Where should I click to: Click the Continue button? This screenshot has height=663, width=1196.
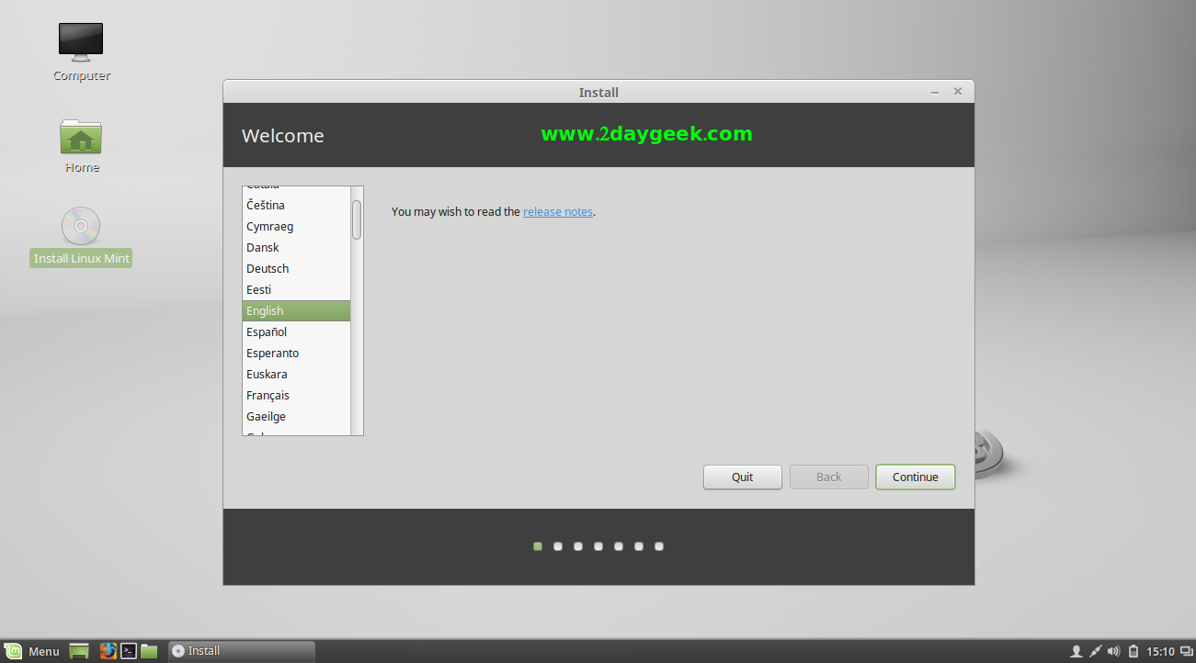click(x=916, y=477)
